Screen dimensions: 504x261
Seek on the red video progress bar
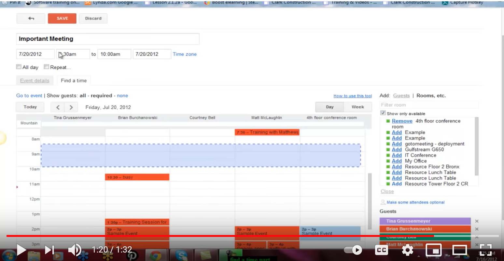coord(228,236)
